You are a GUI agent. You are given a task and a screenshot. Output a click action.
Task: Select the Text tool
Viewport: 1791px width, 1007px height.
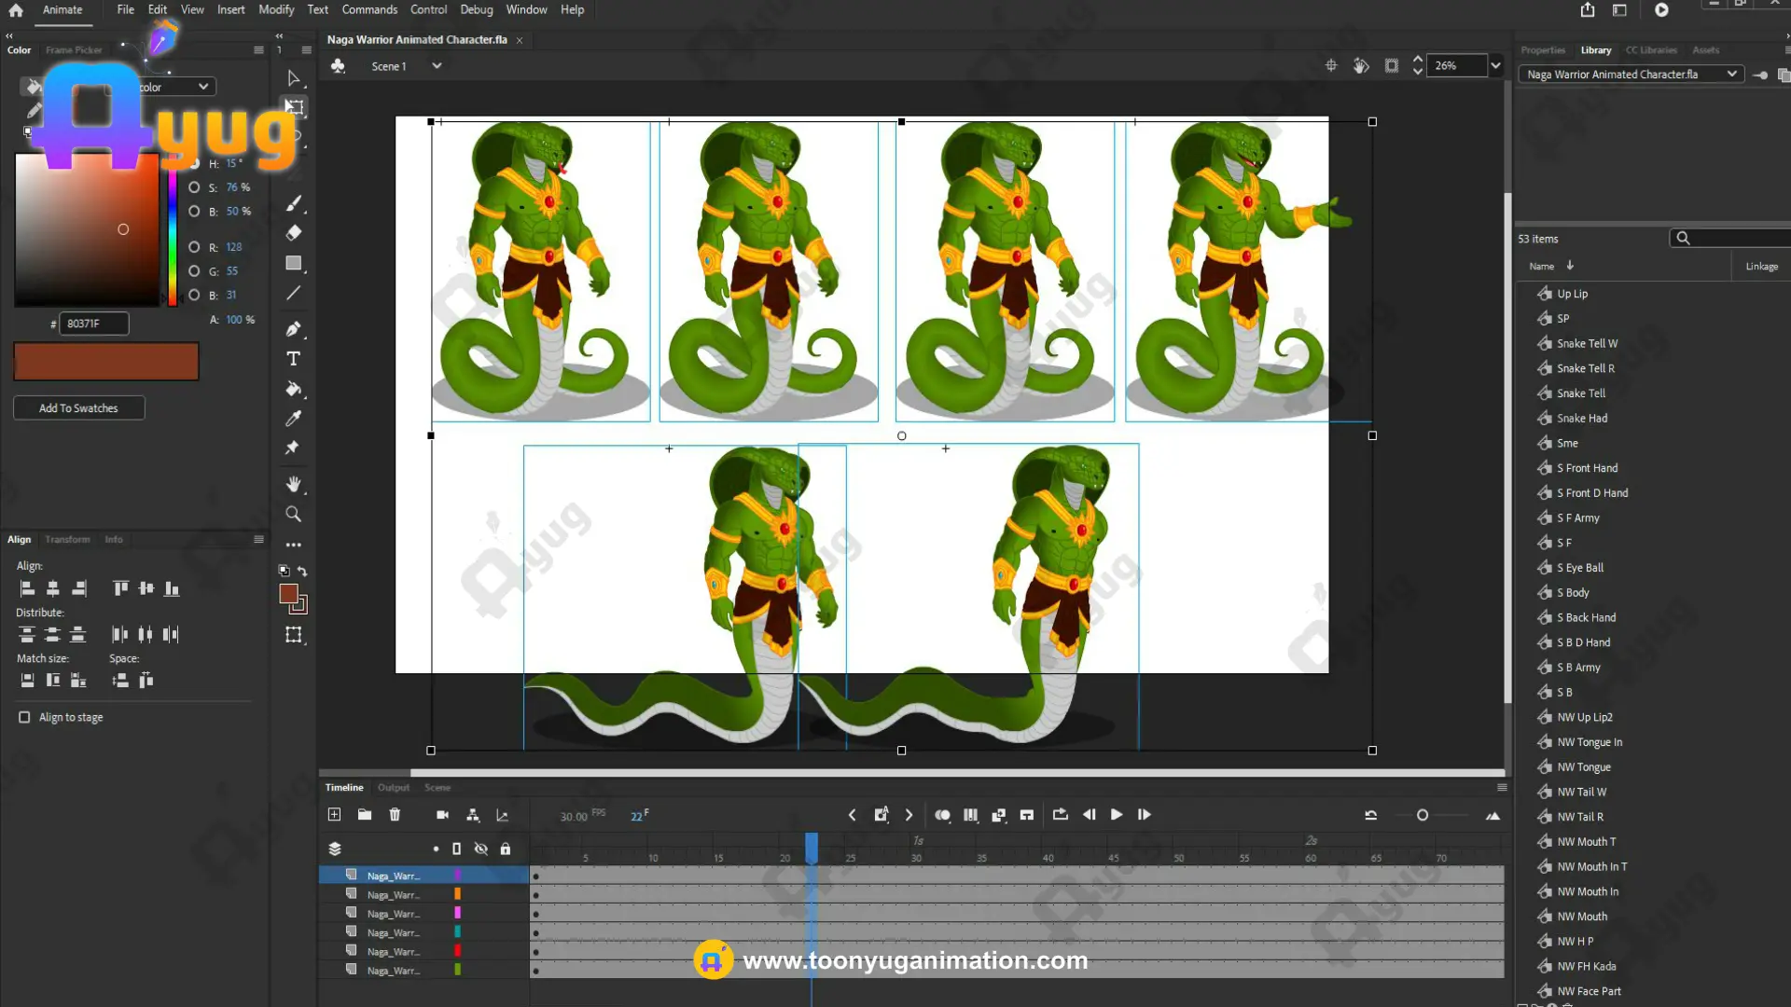[293, 359]
